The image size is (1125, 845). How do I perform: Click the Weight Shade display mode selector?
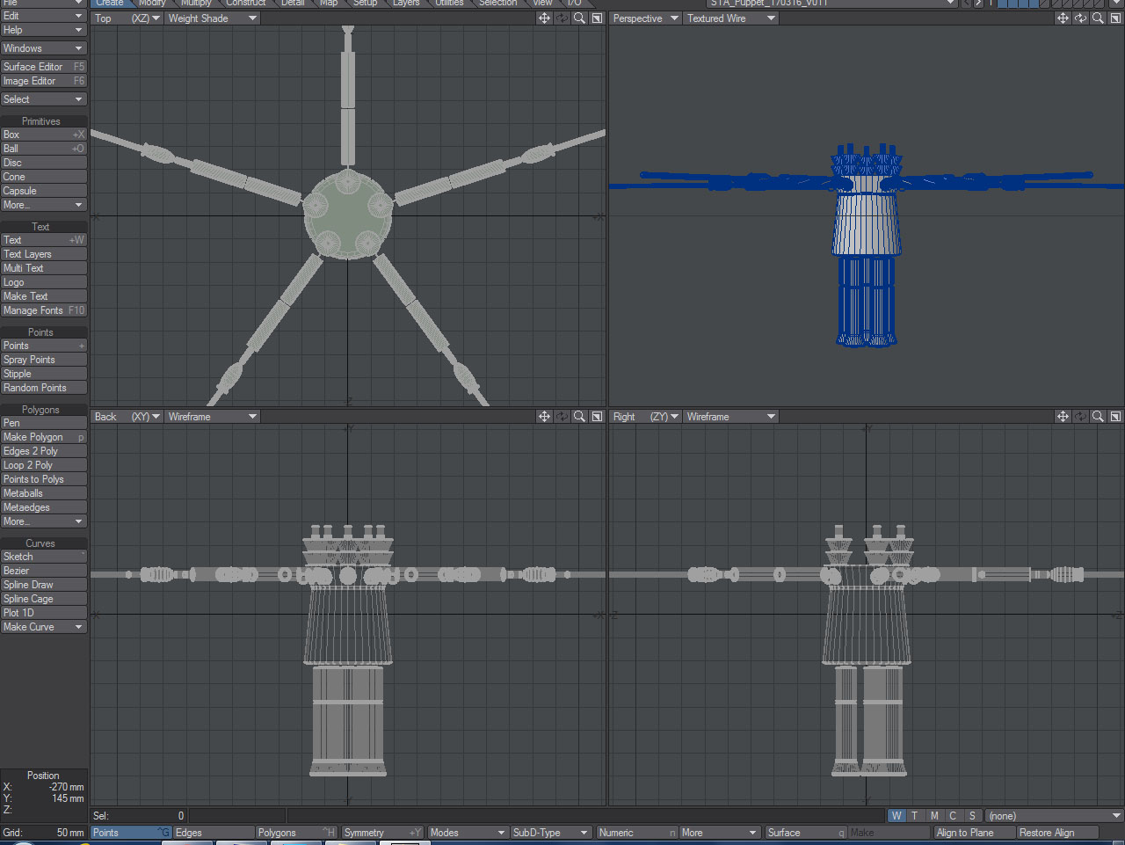(x=211, y=18)
